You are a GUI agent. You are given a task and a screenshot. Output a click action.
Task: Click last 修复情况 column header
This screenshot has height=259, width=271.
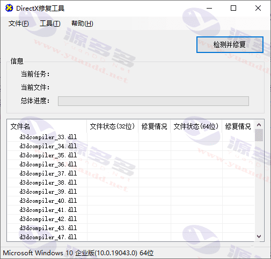click(238, 126)
